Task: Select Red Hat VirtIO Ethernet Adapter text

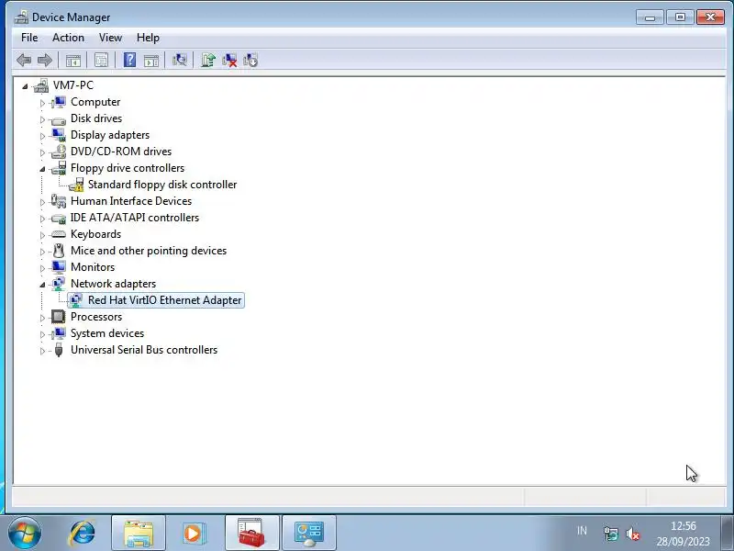Action: click(165, 300)
